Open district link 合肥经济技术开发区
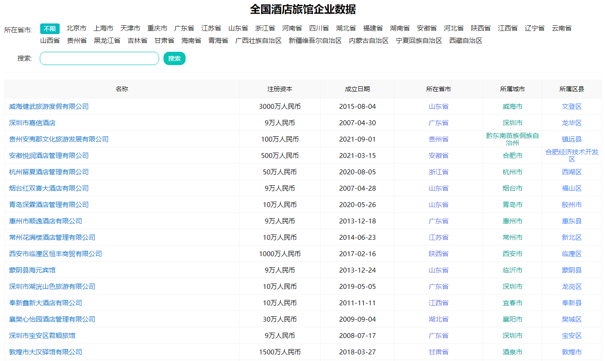The width and height of the screenshot is (605, 361). (x=572, y=156)
